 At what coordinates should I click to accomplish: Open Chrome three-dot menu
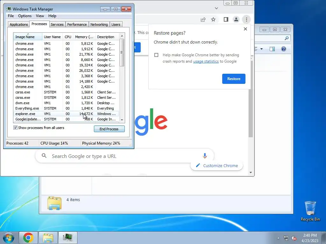click(246, 19)
